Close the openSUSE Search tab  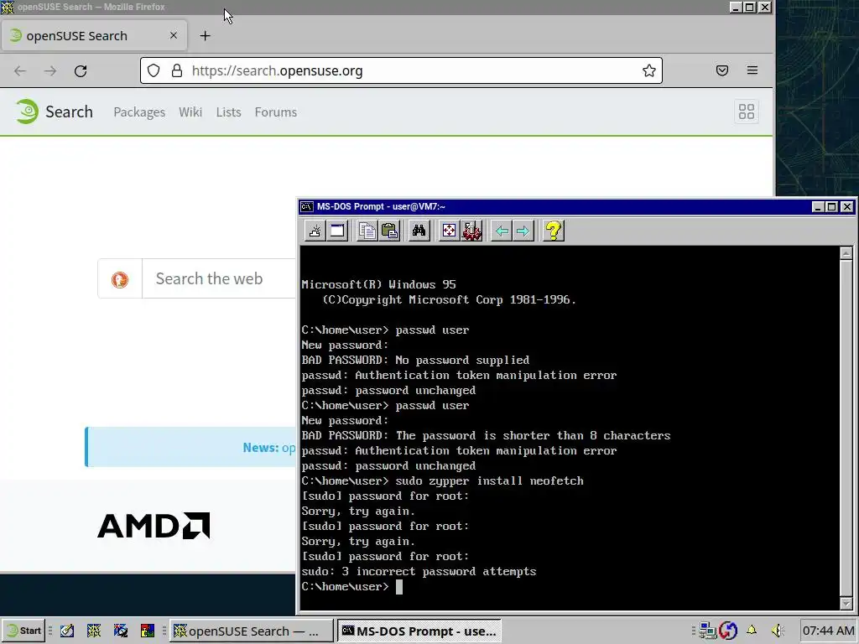(173, 35)
